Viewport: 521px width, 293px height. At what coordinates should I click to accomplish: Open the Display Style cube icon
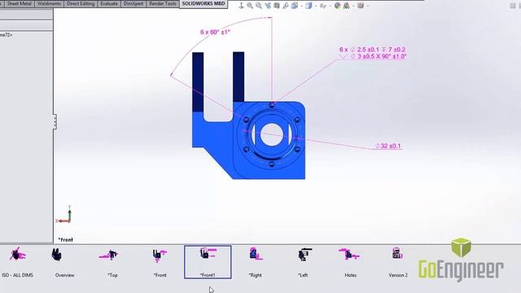point(309,6)
